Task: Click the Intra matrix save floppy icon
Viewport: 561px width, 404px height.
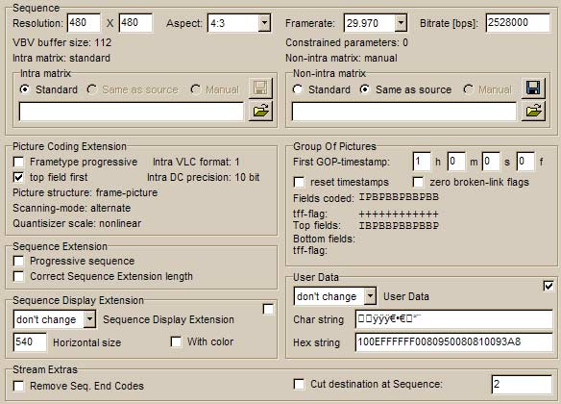Action: [260, 88]
